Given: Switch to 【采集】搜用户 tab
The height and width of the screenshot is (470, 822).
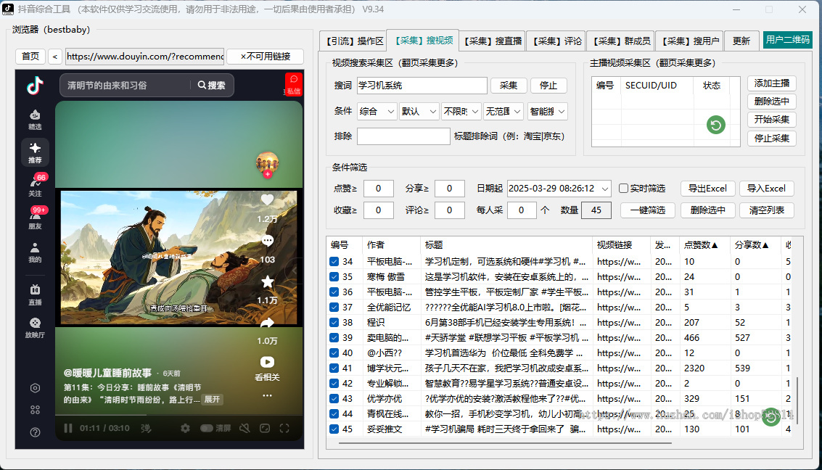Looking at the screenshot, I should [x=690, y=41].
